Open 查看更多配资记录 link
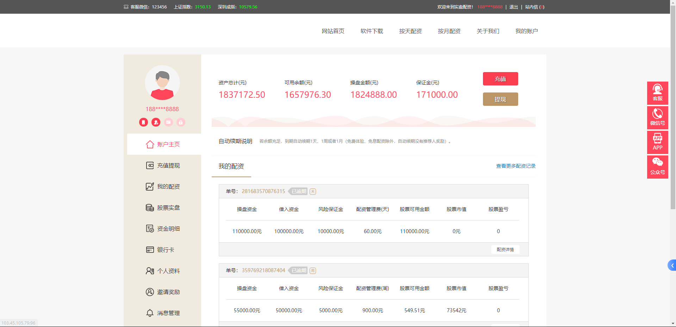 point(516,166)
